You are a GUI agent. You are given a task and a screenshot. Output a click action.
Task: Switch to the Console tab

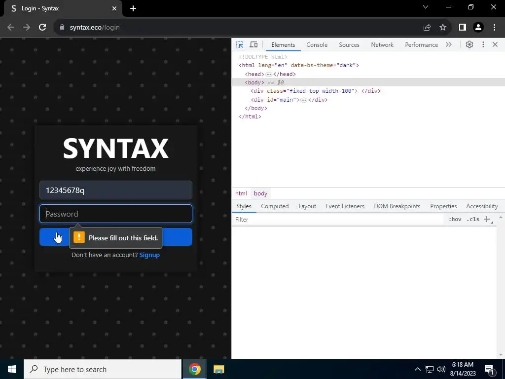click(317, 45)
